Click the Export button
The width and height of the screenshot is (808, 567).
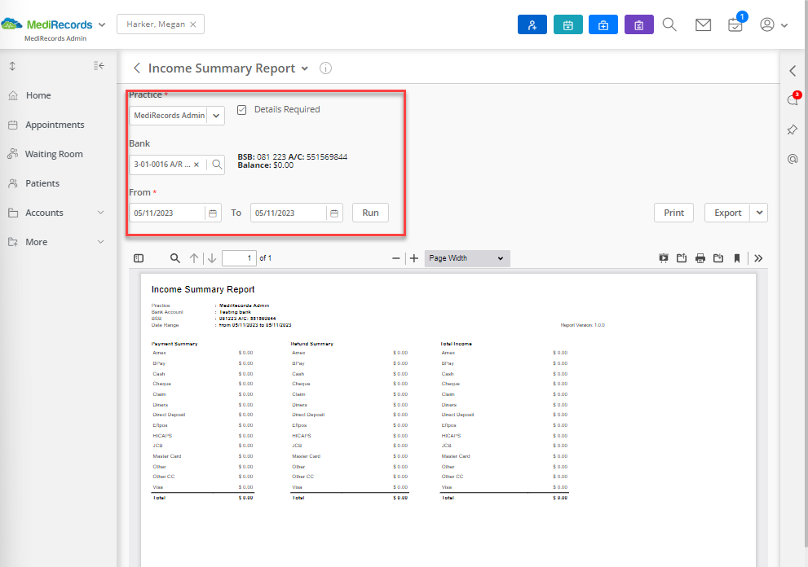(727, 213)
